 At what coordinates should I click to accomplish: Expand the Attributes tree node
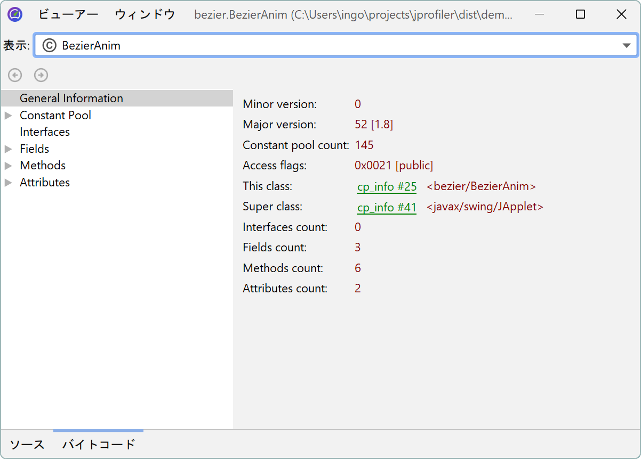[9, 183]
